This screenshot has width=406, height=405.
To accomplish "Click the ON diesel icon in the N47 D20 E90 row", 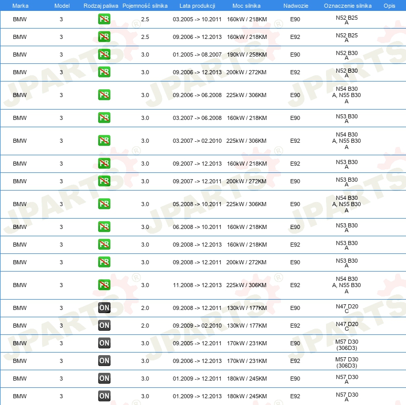I will click(x=104, y=308).
